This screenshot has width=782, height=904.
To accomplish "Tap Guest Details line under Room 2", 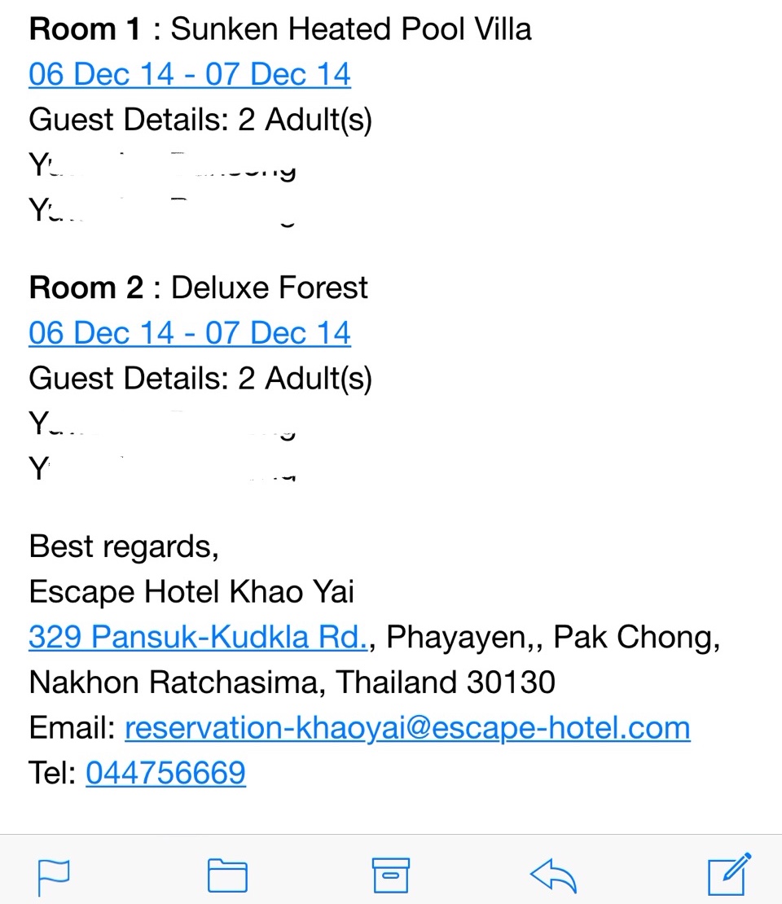I will click(200, 379).
